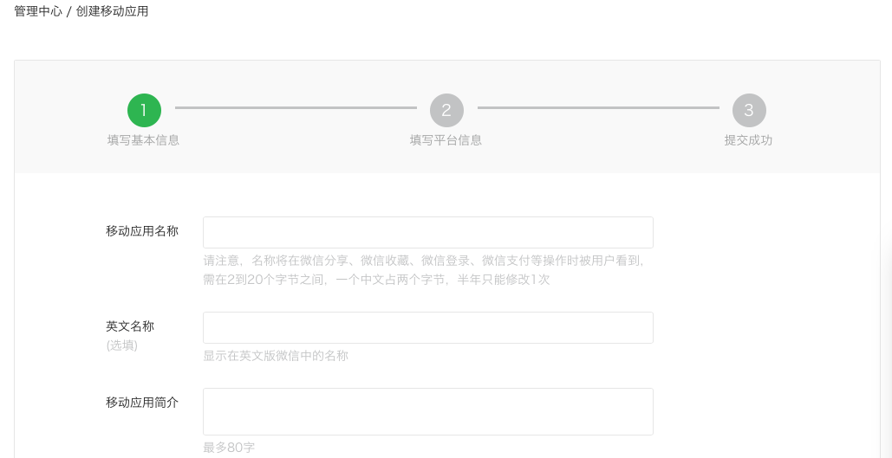Viewport: 892px width, 458px height.
Task: Click the hint about 2到20个字节 name length
Action: (x=376, y=280)
